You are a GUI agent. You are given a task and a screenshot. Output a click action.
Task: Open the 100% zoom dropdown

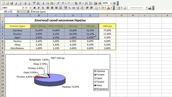111,3
